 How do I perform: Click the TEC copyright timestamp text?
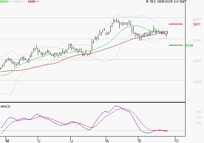[x=166, y=2]
